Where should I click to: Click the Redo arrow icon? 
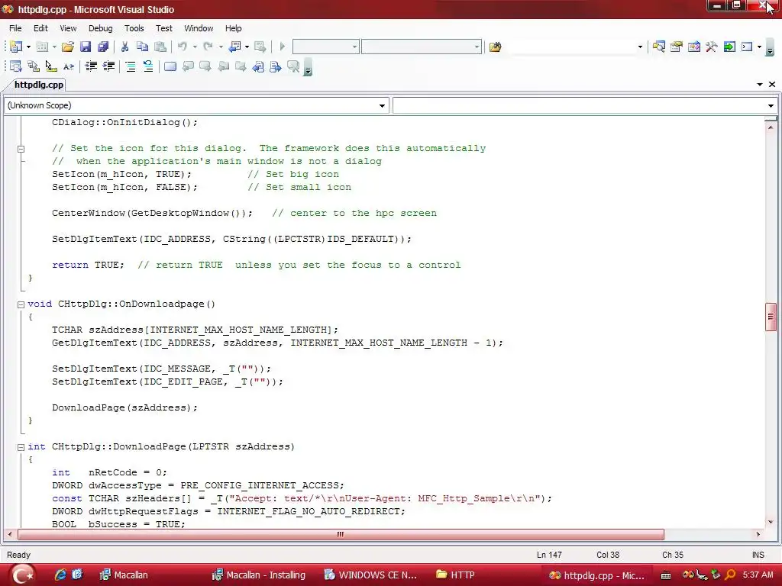pos(208,47)
